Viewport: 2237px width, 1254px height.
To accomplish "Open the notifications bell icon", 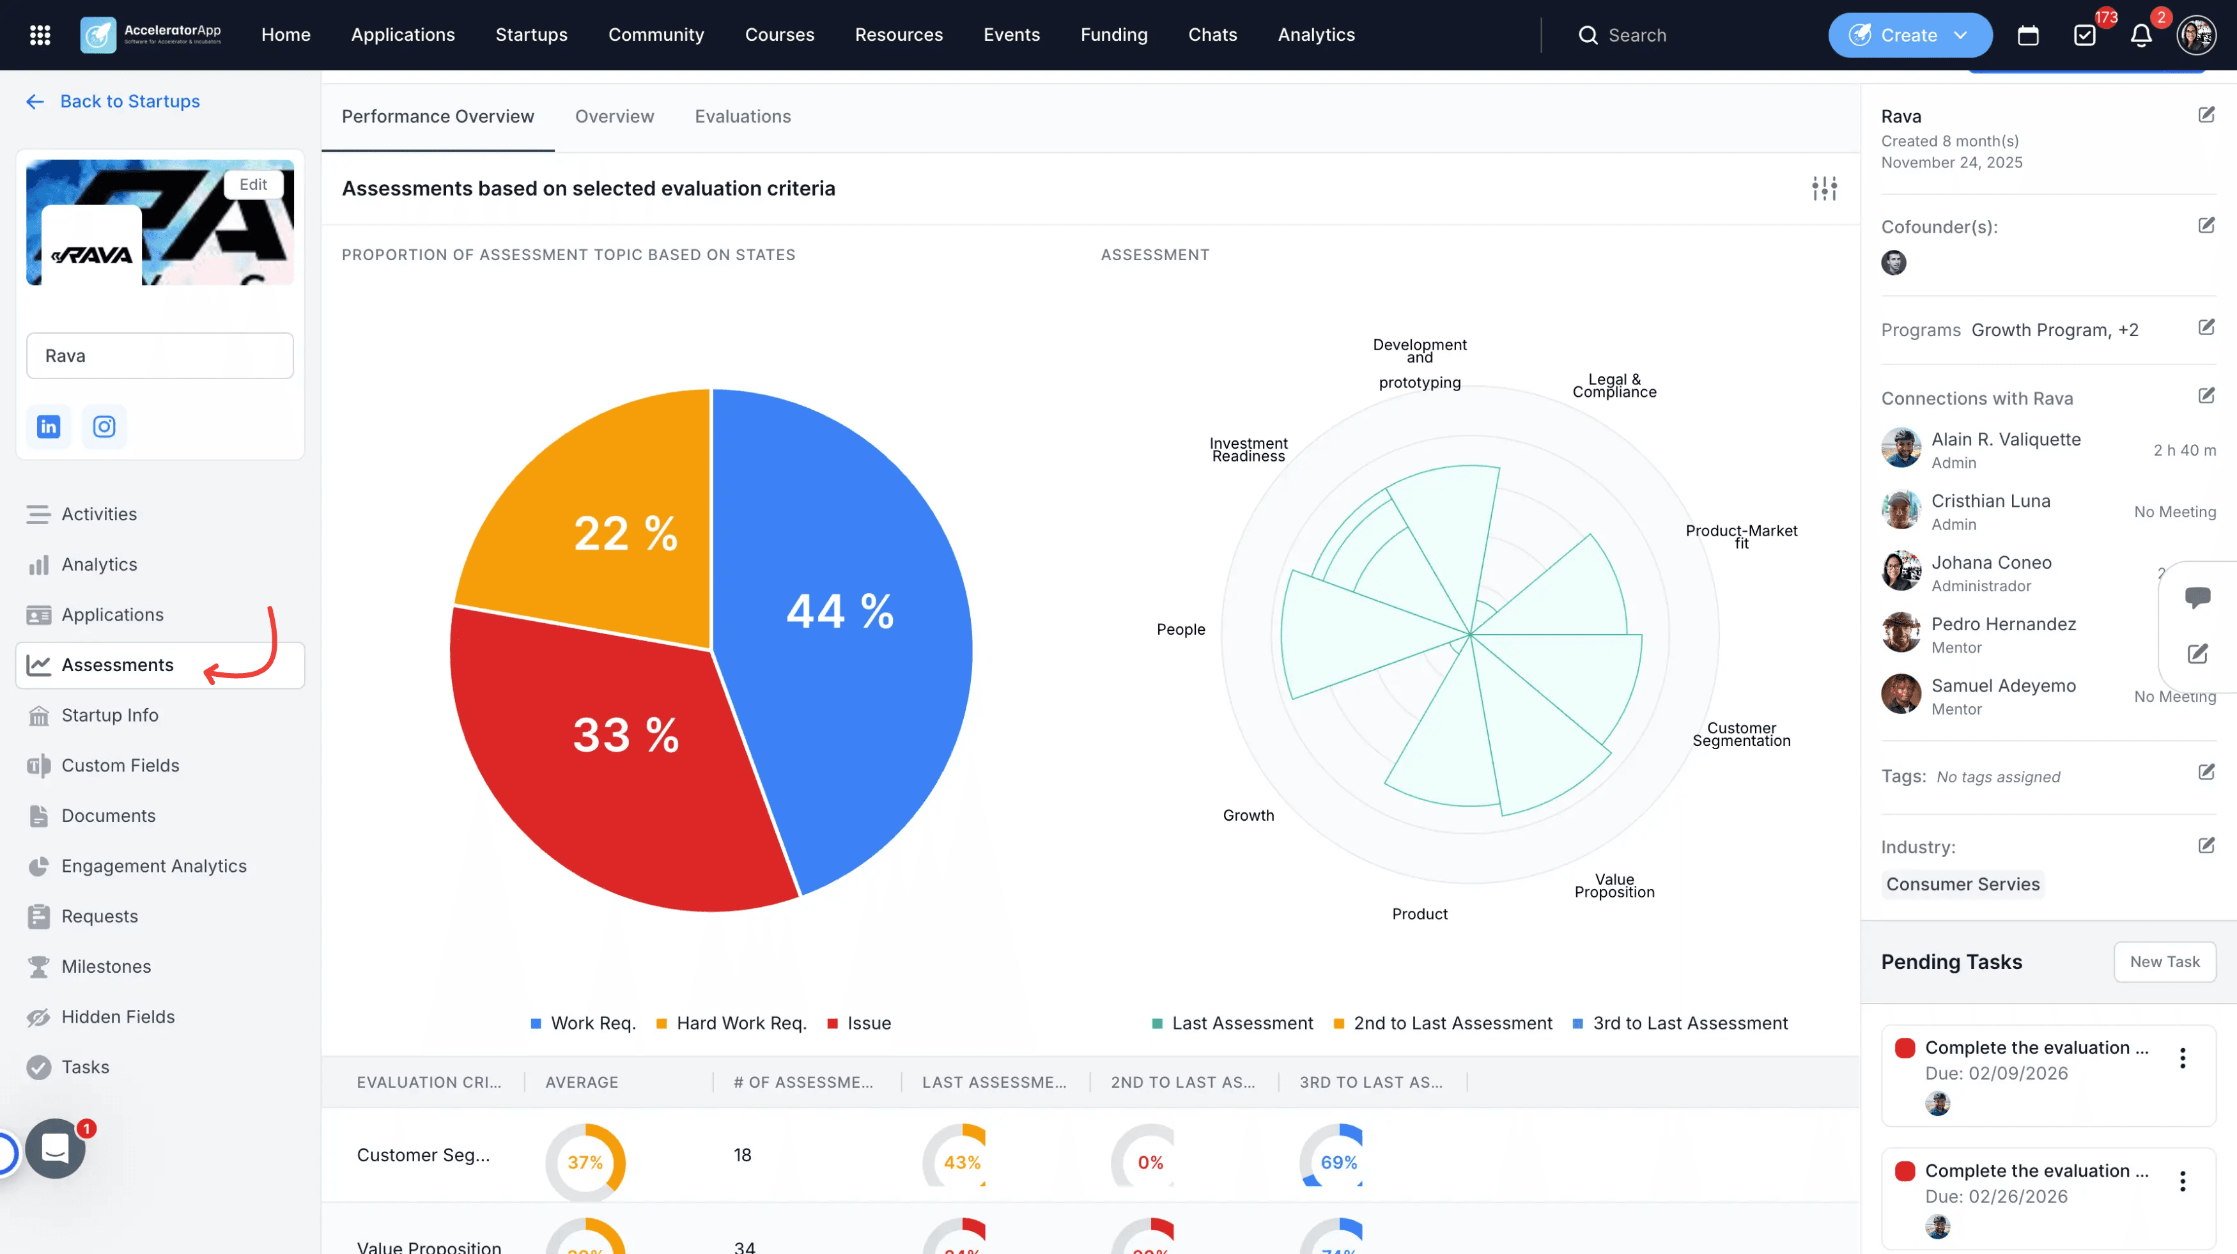I will 2140,35.
